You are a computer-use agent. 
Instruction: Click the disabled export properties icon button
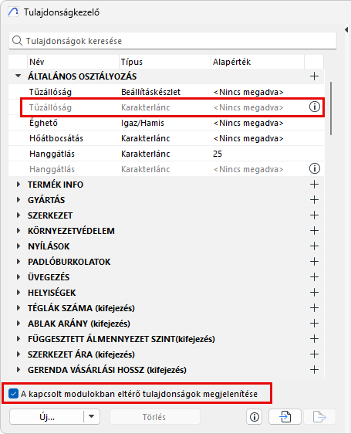coord(319,416)
